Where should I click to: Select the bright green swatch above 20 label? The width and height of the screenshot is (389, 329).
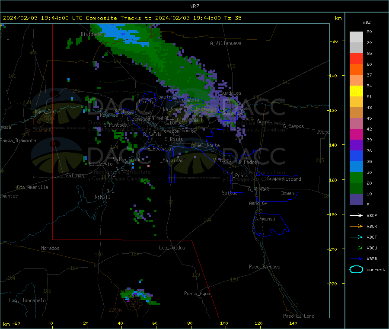(x=356, y=177)
